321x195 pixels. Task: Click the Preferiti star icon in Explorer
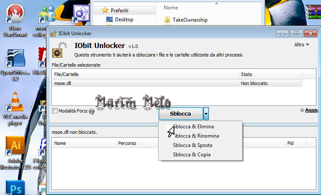pyautogui.click(x=105, y=10)
